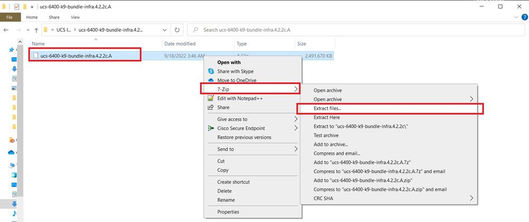The height and width of the screenshot is (222, 529).
Task: Open OneDrive cloud in navigation pane
Action: 12,152
